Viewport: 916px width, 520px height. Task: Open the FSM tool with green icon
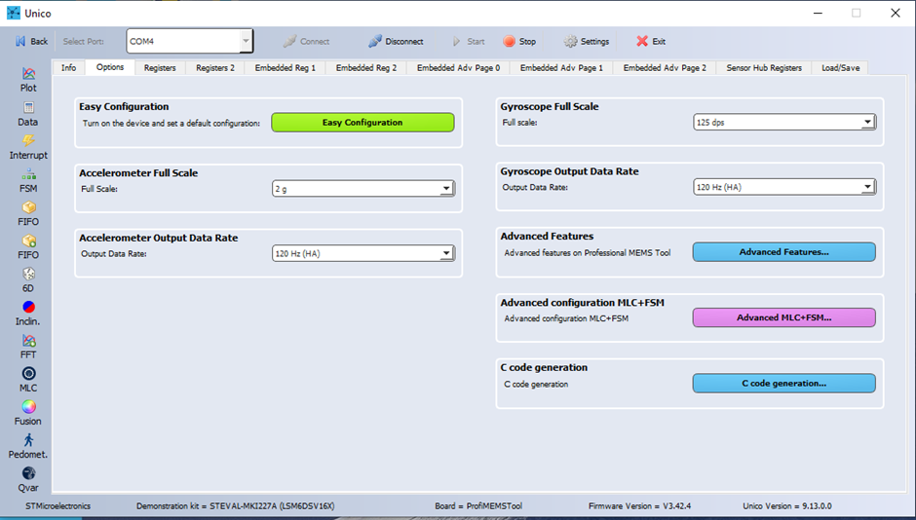coord(28,180)
